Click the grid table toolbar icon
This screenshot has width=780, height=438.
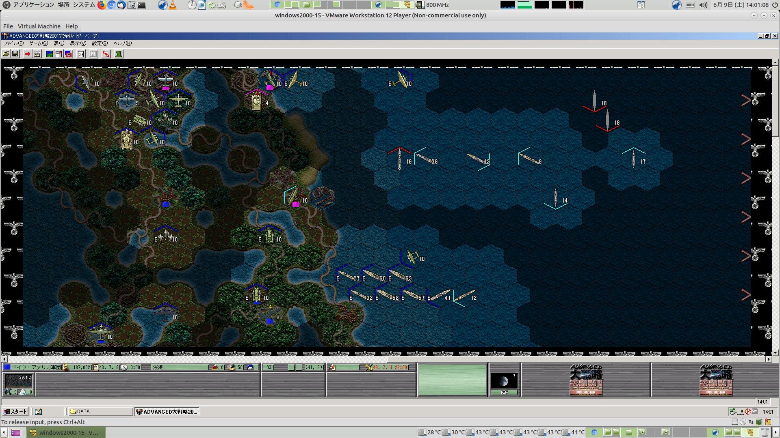(x=81, y=54)
